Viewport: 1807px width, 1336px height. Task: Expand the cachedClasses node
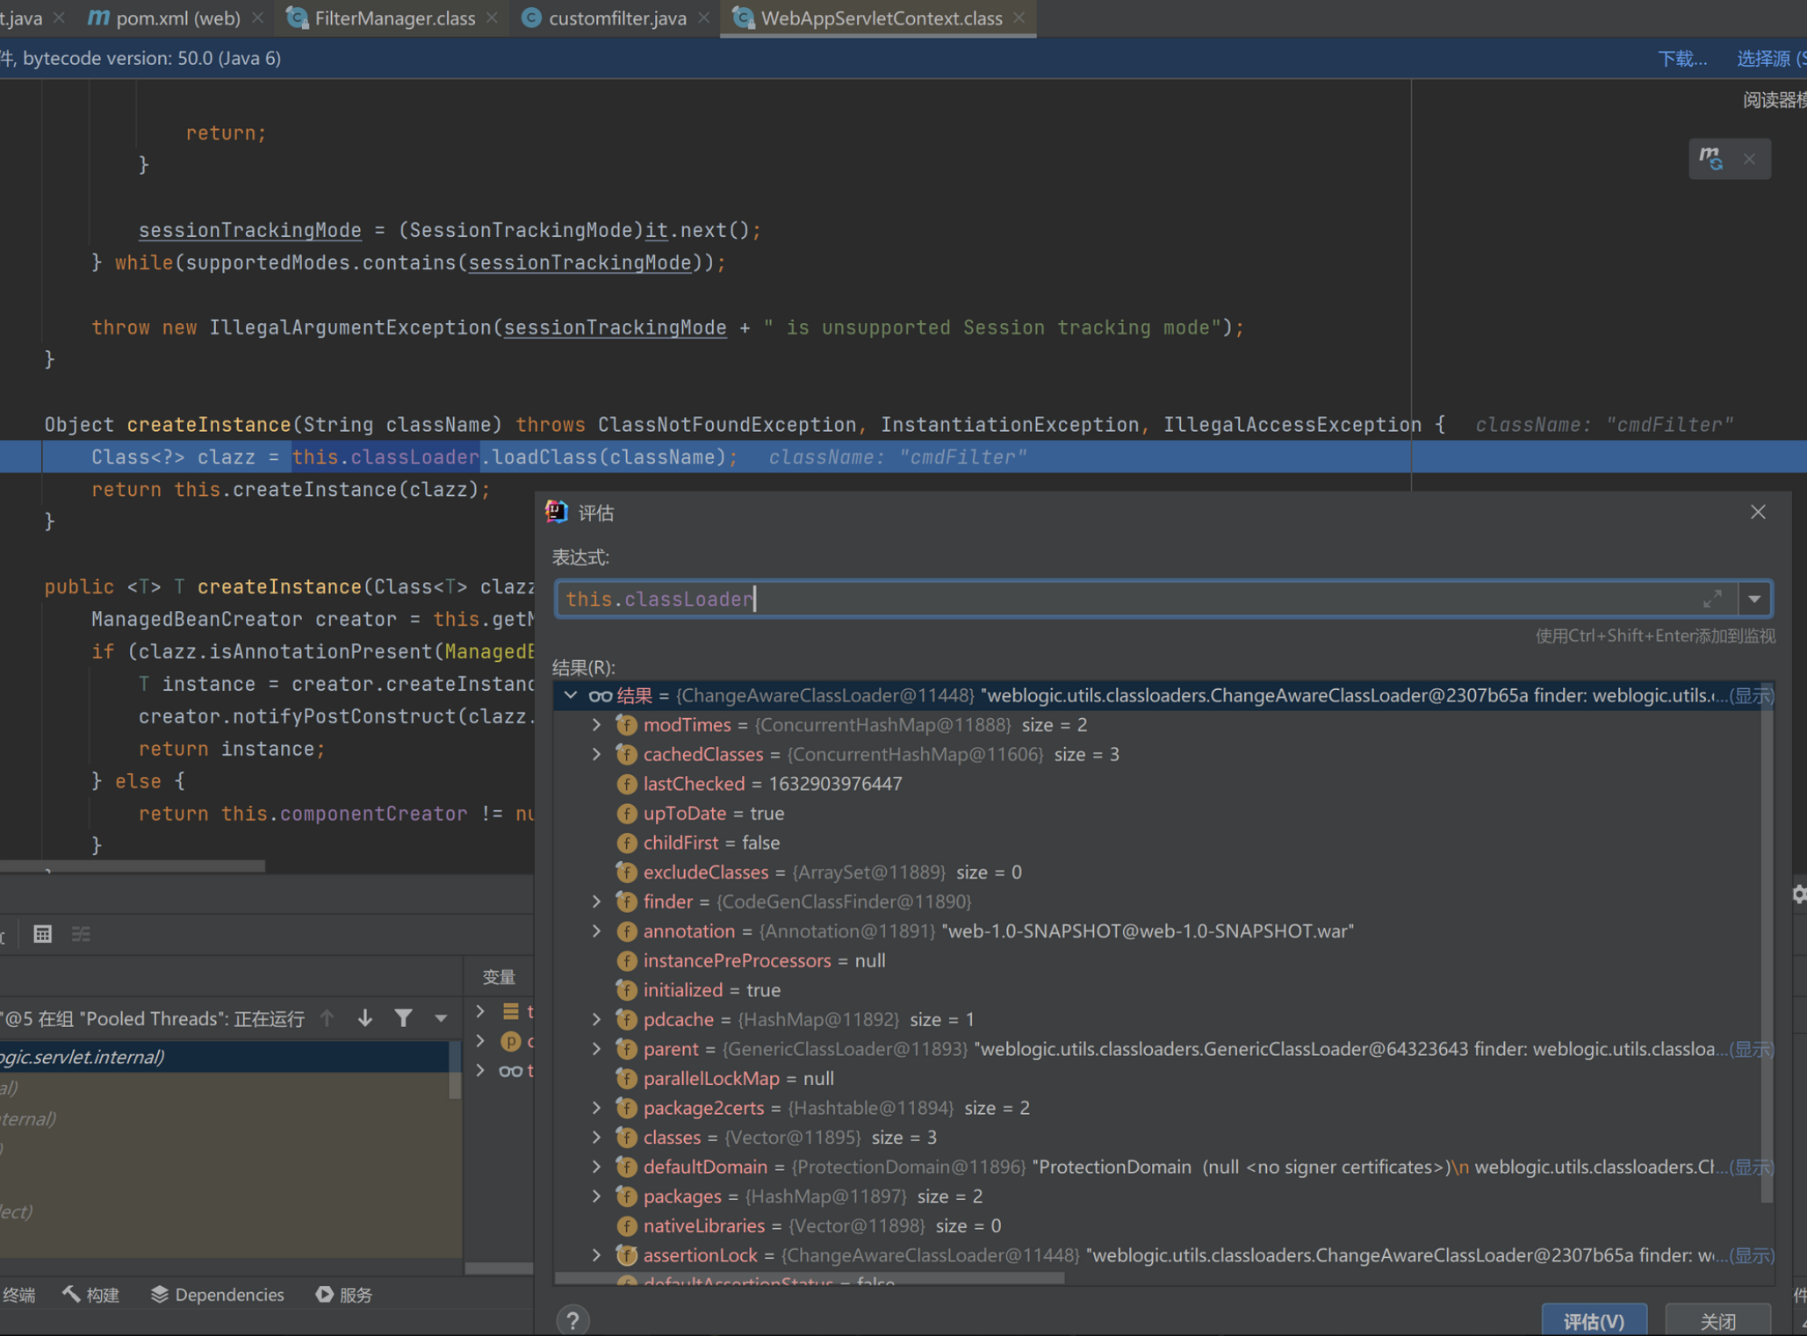point(597,755)
